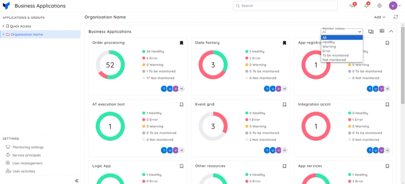Switch to table list view icon
Viewport: 405px width, 184px height.
(x=382, y=31)
